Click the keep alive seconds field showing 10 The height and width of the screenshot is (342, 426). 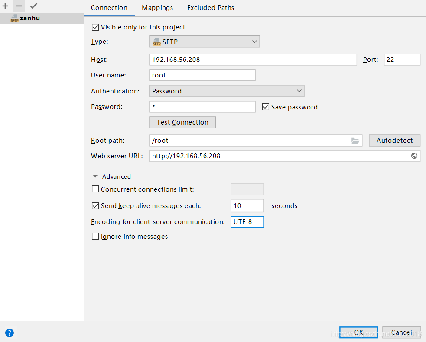point(247,206)
